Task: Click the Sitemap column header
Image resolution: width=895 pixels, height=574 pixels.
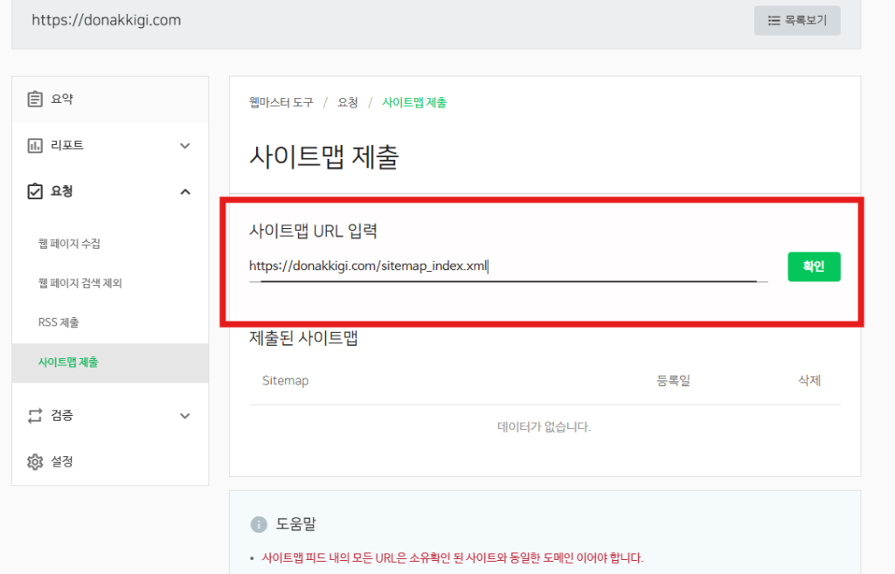Action: pos(286,381)
